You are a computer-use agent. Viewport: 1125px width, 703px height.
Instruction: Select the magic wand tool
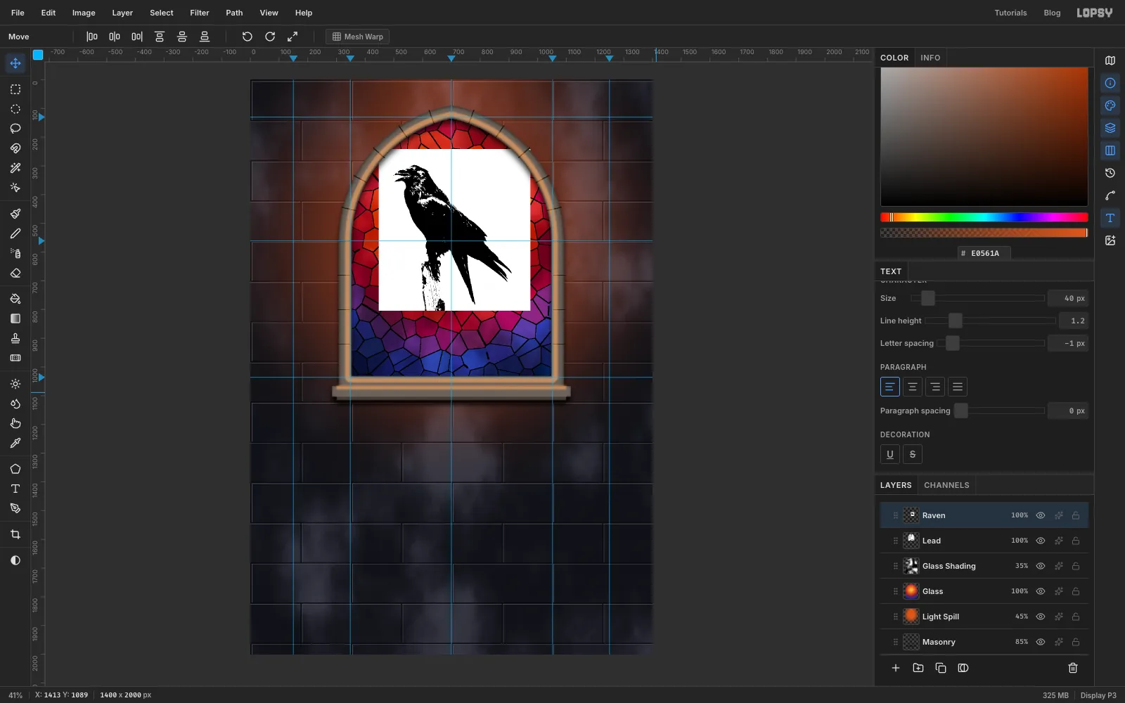pos(15,168)
